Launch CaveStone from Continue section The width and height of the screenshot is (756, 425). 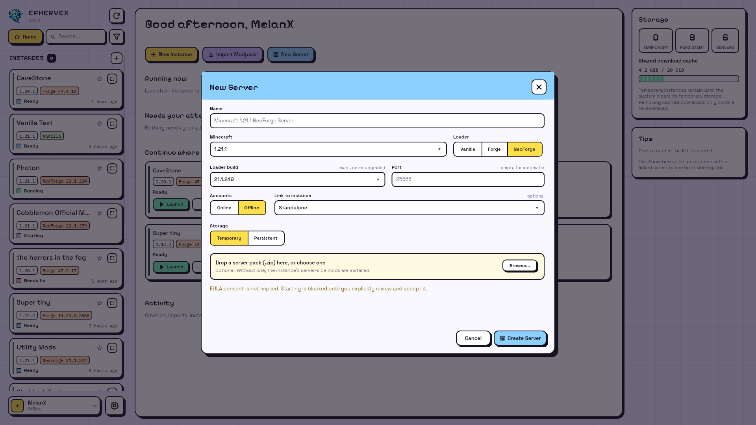coord(171,204)
